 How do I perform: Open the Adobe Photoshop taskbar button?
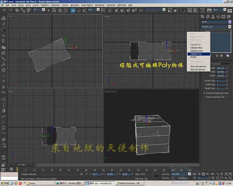pyautogui.click(x=130, y=183)
